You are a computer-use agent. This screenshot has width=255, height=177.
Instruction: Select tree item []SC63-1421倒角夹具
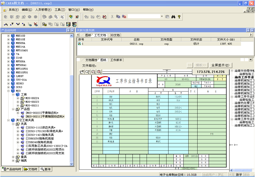tap(40, 135)
